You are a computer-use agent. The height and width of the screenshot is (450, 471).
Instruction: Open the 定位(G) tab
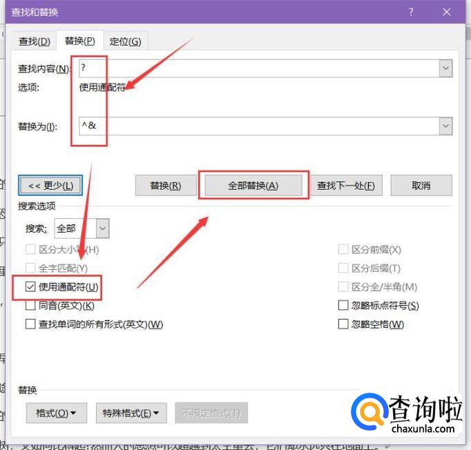pos(125,41)
